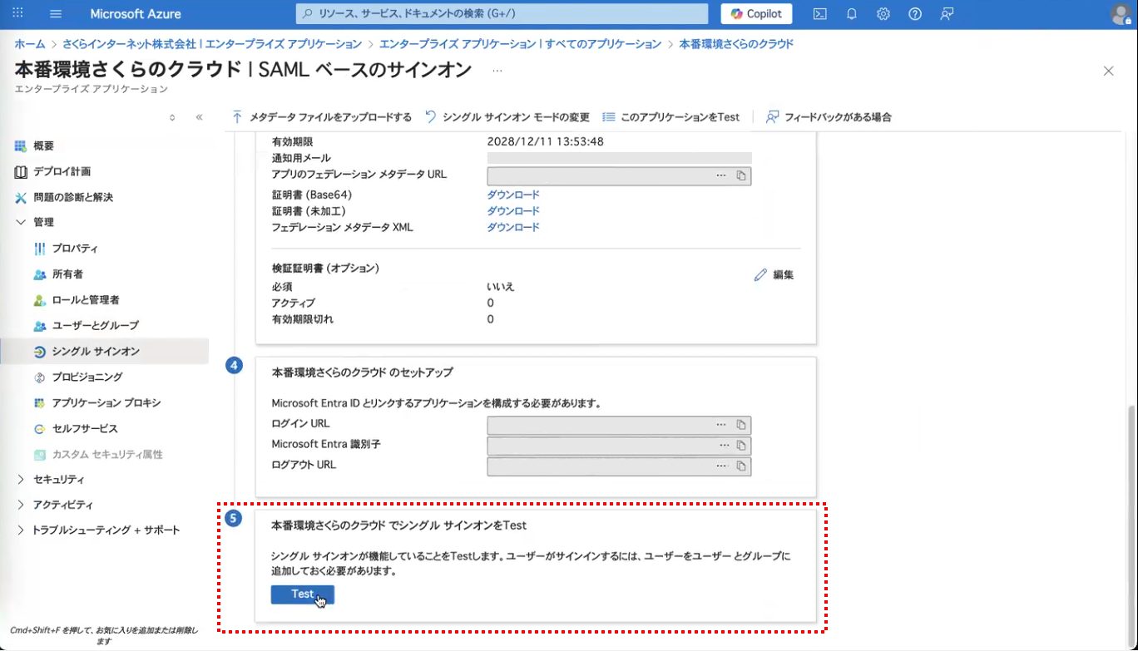Open ユーザーとグループ in the sidebar
The image size is (1138, 651).
click(95, 325)
